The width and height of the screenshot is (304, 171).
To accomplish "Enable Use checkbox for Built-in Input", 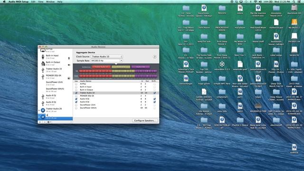I will click(x=76, y=87).
